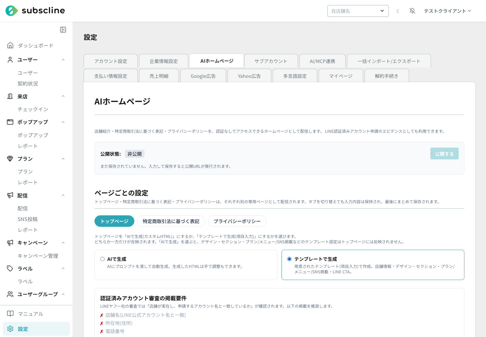This screenshot has height=337, width=486.
Task: Select the テンプレートで生成 radio option
Action: point(289,259)
